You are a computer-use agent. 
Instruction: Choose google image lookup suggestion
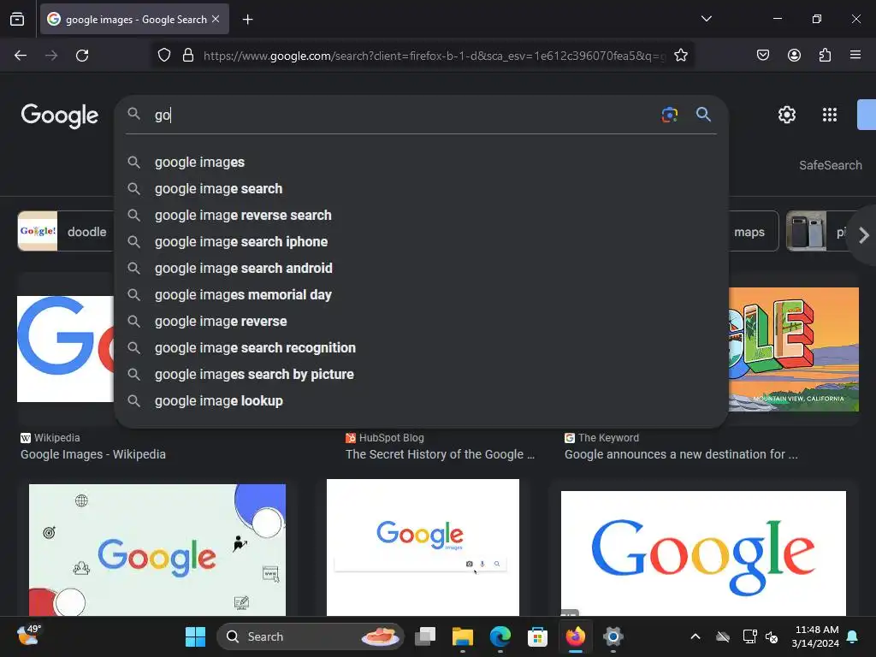point(421,401)
